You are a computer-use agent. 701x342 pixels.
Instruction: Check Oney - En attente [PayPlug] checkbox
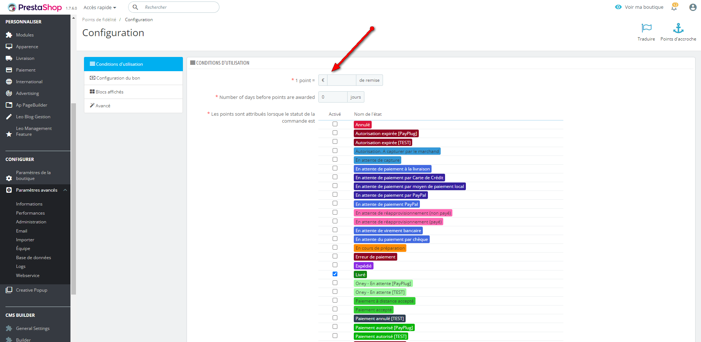[x=335, y=283]
